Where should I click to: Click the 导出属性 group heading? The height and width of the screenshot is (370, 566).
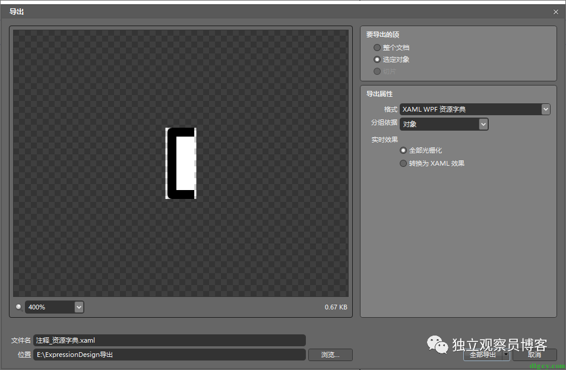pyautogui.click(x=380, y=94)
